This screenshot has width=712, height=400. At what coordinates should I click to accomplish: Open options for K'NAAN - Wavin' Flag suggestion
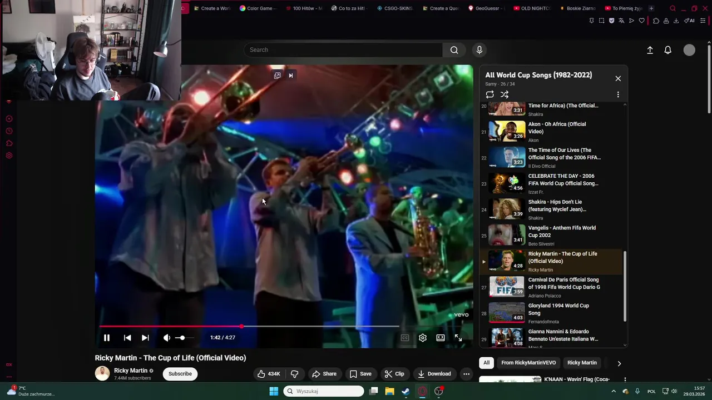[x=625, y=379]
